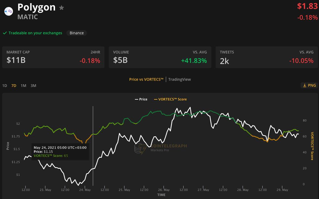Click the $1.83 current price
The image size is (319, 199).
[x=307, y=6]
